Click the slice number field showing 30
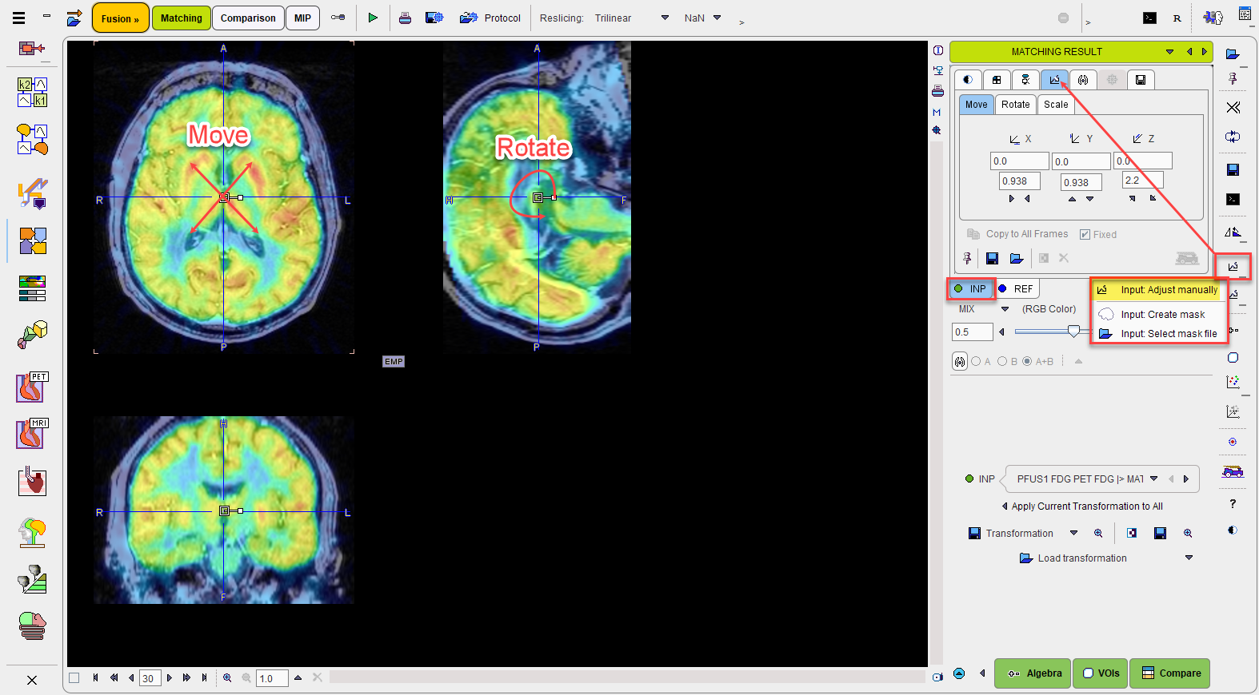Image resolution: width=1259 pixels, height=695 pixels. tap(150, 678)
